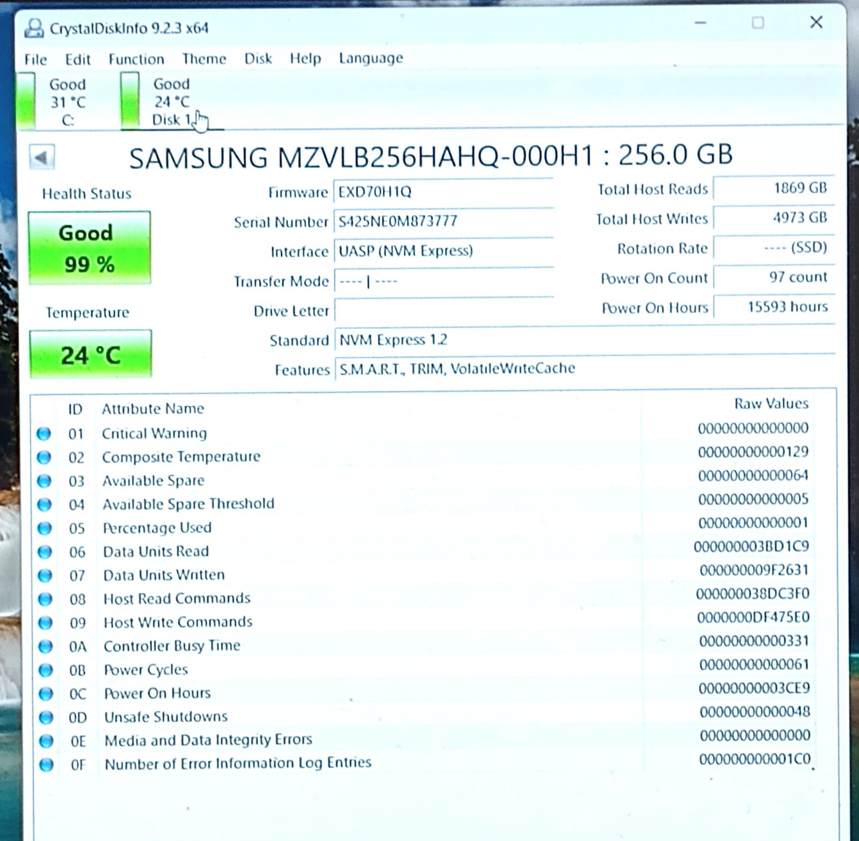Click the Standard field NVM Express 1.2

coord(585,339)
